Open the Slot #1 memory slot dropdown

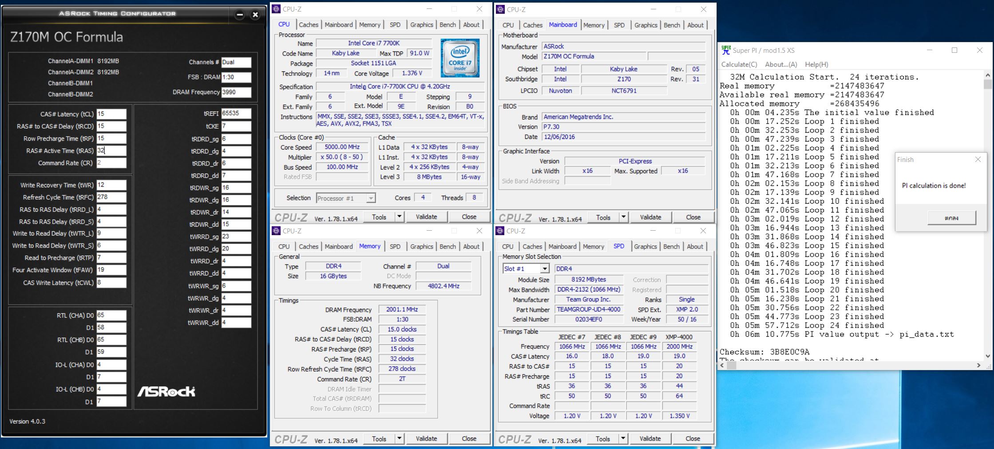click(x=544, y=269)
